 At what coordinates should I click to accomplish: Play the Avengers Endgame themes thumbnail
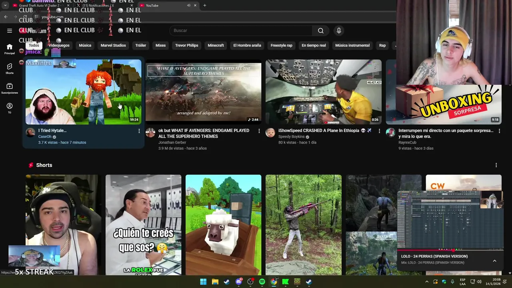pyautogui.click(x=203, y=92)
